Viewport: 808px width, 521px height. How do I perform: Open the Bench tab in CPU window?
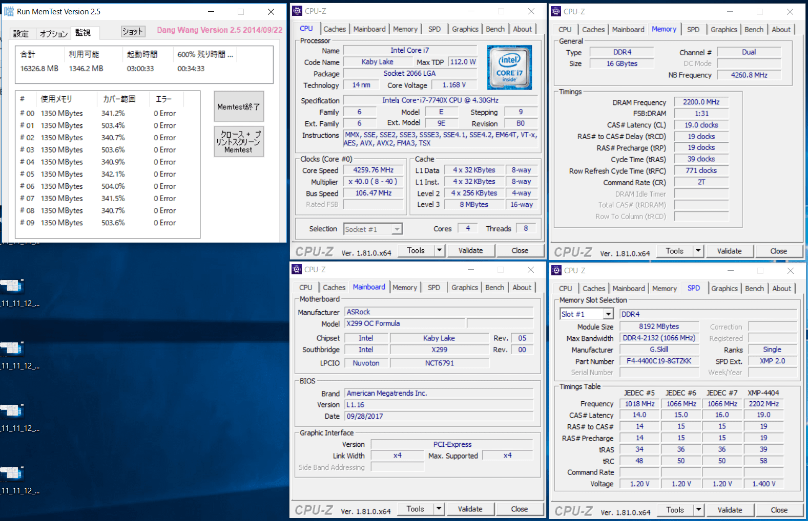495,29
